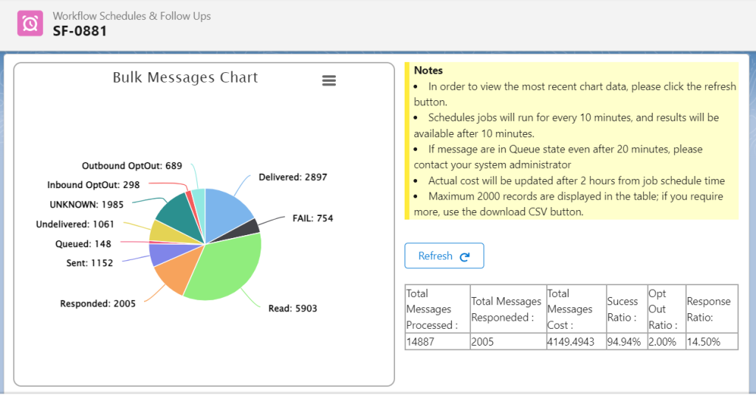Viewport: 756px width, 398px height.
Task: Click the SF-0881 record title
Action: coord(80,31)
